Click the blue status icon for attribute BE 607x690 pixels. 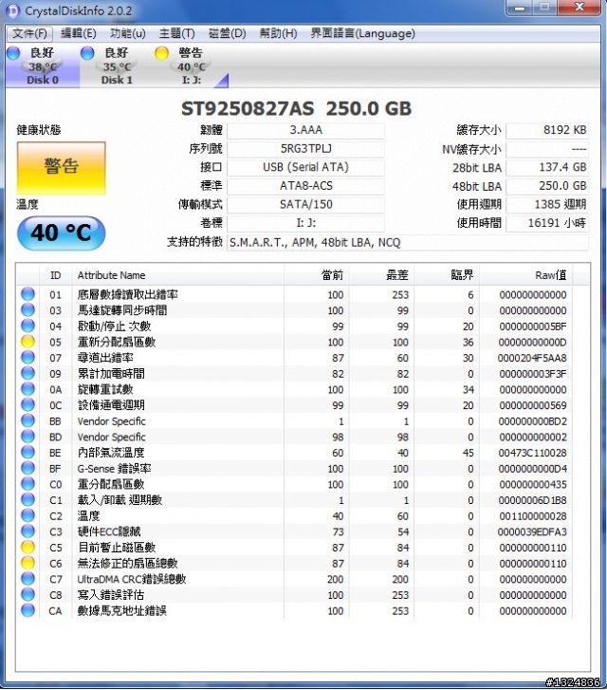click(28, 453)
